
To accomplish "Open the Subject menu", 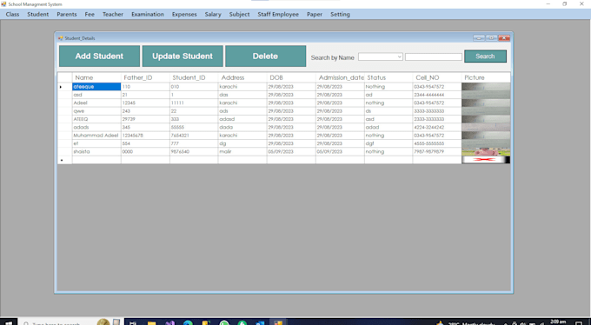I will (239, 14).
